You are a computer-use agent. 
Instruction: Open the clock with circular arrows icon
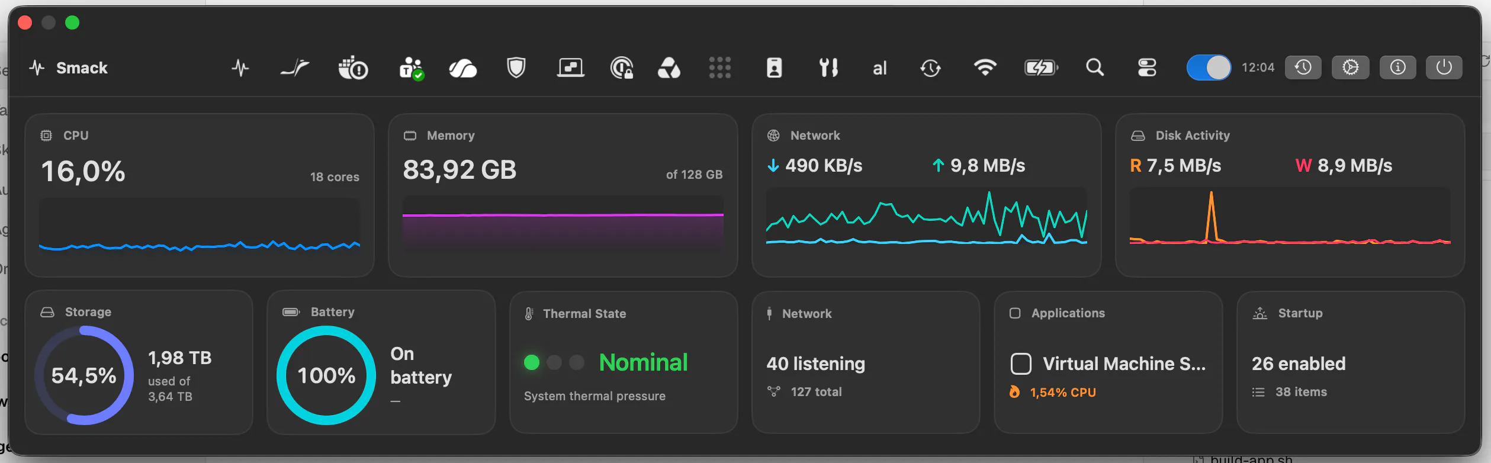tap(931, 68)
